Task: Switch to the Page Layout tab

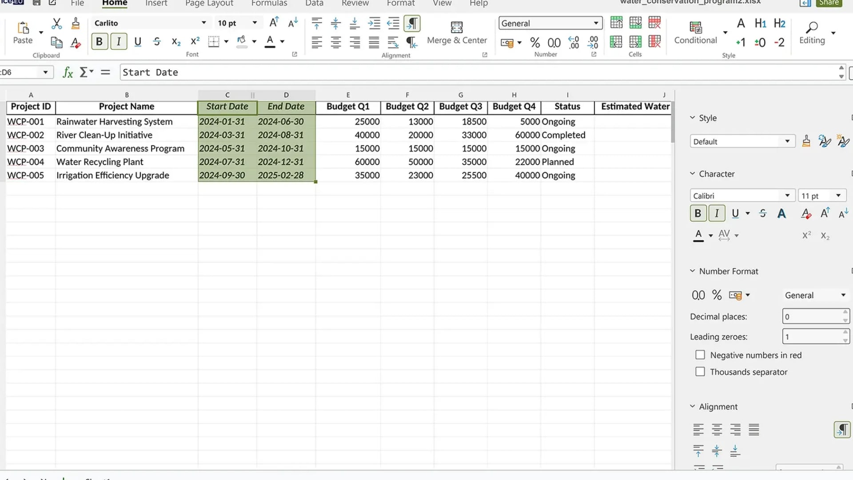Action: pos(209,4)
